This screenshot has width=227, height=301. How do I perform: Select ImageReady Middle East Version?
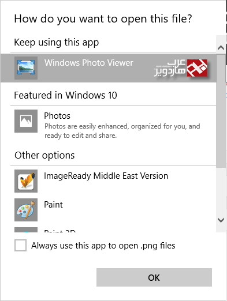106,176
